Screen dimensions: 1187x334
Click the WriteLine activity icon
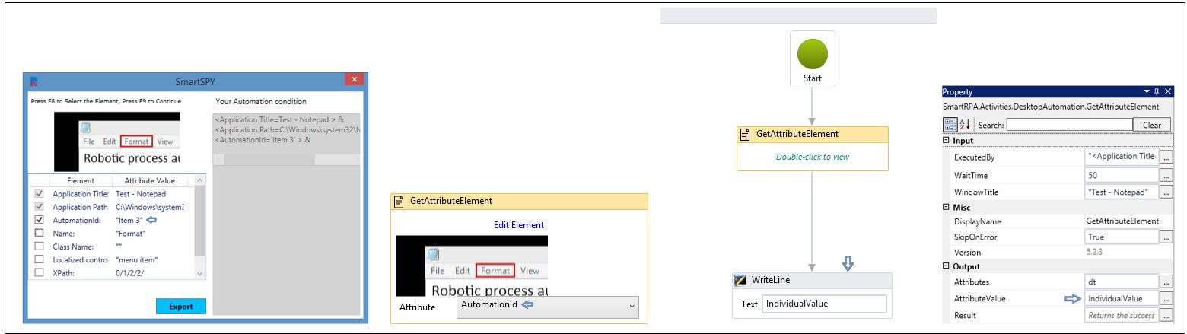click(x=740, y=280)
